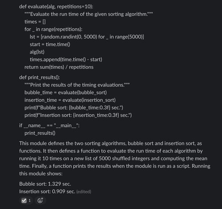Click the "insertion_time = evaluate(insertion_sort)" line
The height and width of the screenshot is (209, 222).
[x=70, y=100]
